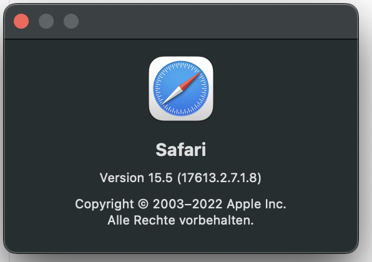Close the About Safari window
The image size is (372, 262).
21,21
